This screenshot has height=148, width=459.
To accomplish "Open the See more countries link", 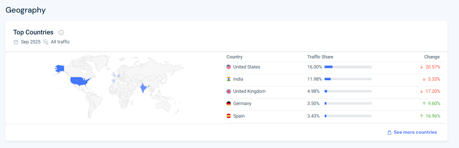I will click(x=415, y=132).
